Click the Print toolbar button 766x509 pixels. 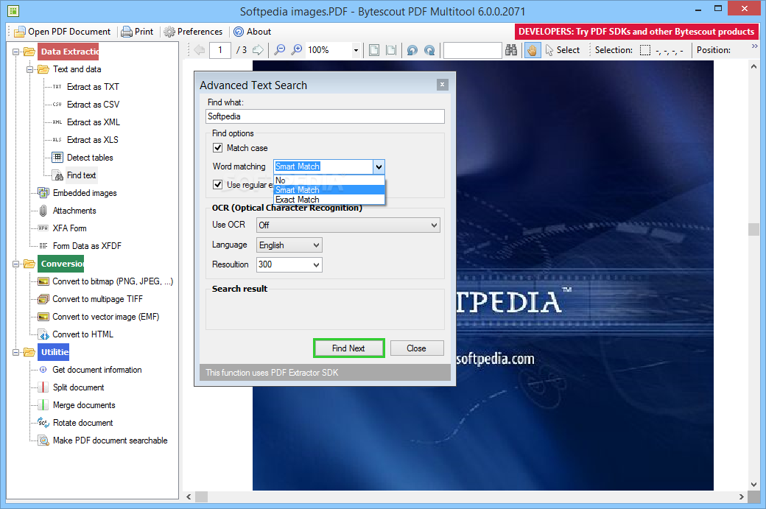click(137, 32)
